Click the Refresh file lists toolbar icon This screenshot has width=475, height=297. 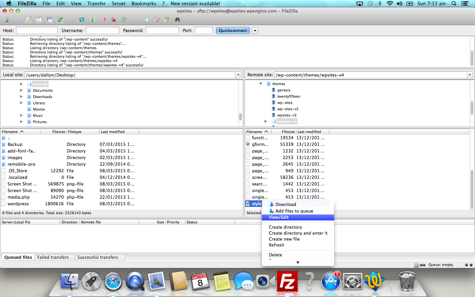tap(82, 20)
